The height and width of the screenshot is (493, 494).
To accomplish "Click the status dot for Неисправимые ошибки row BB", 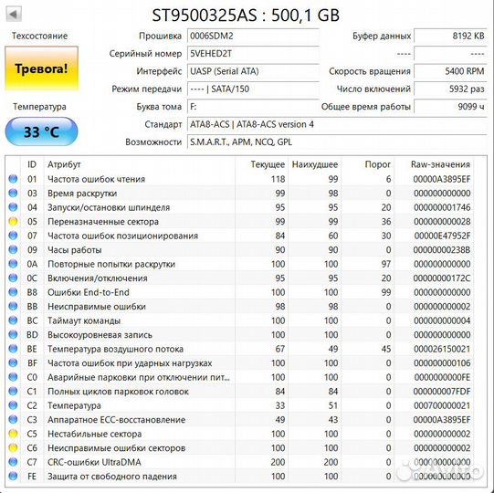I will pos(13,307).
